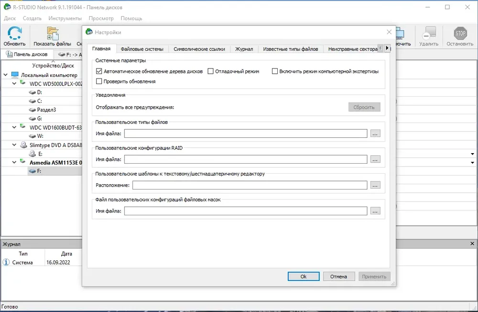478x312 pixels.
Task: Select the Главная tab
Action: coord(101,48)
